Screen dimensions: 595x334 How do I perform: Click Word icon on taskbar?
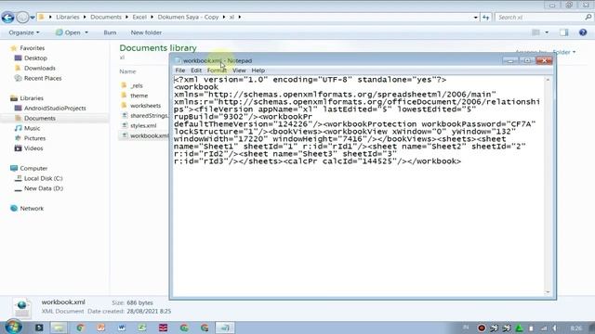coord(122,328)
